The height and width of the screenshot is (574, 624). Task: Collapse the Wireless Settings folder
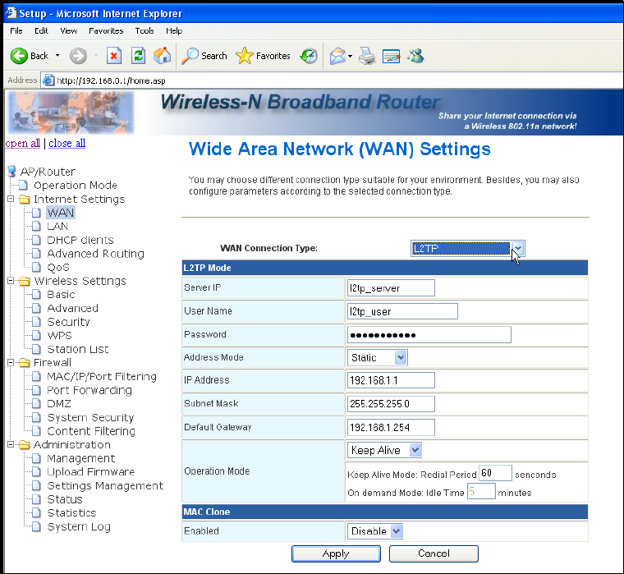(x=11, y=281)
